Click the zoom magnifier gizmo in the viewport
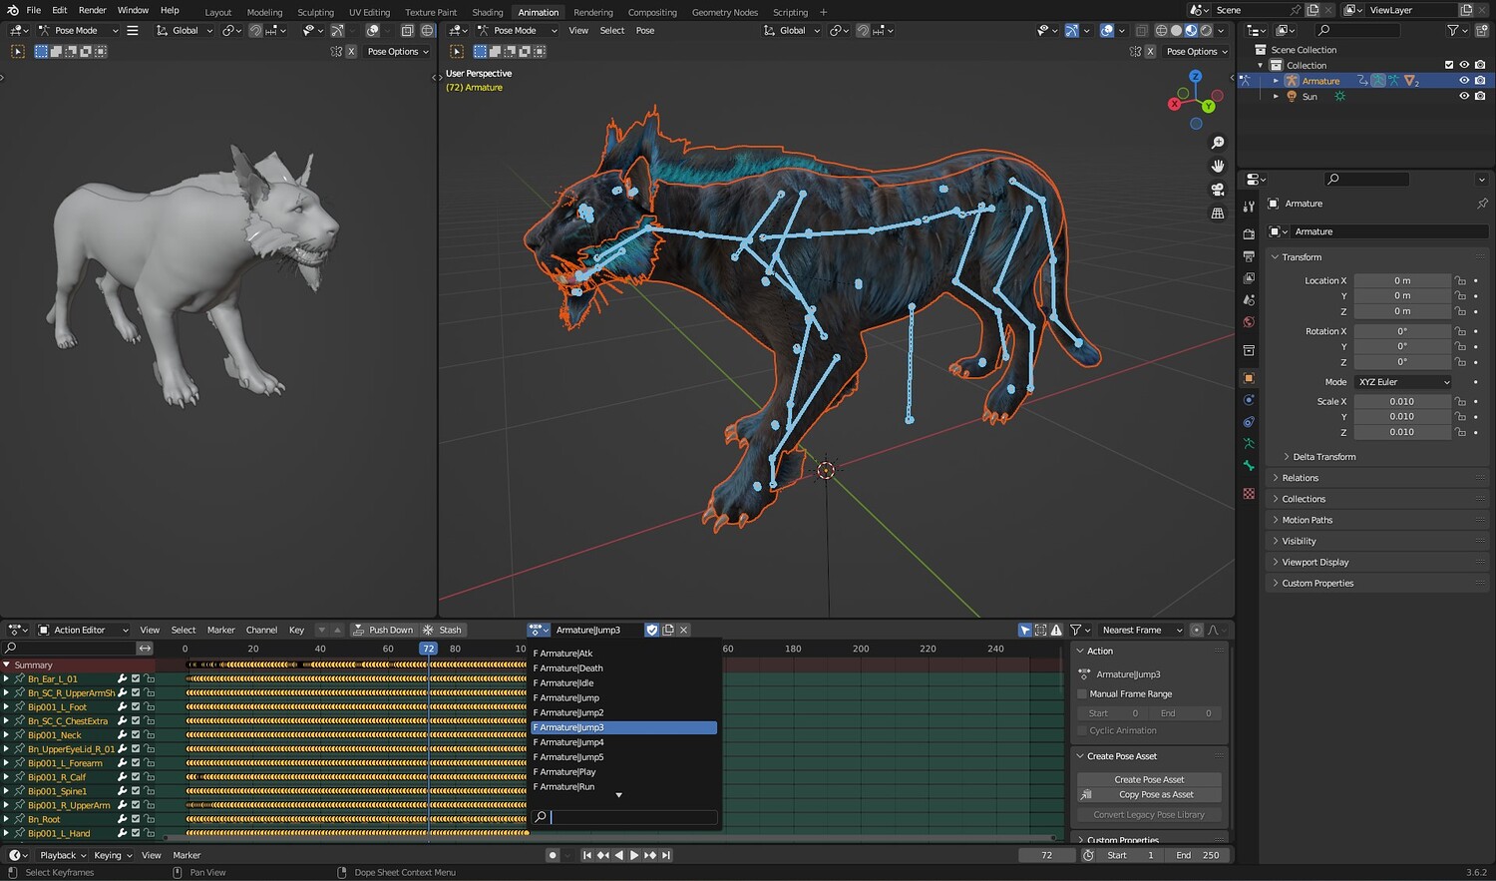 [x=1218, y=144]
